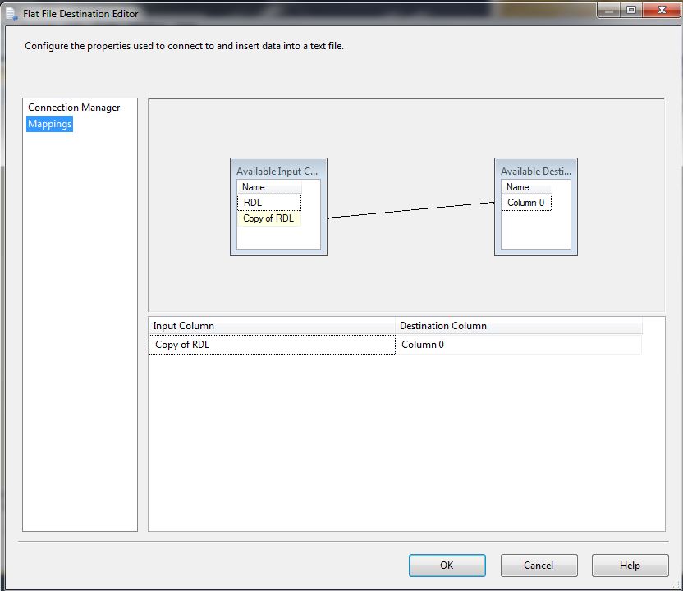The width and height of the screenshot is (683, 591).
Task: Select the mapping line between columns
Action: [x=410, y=210]
